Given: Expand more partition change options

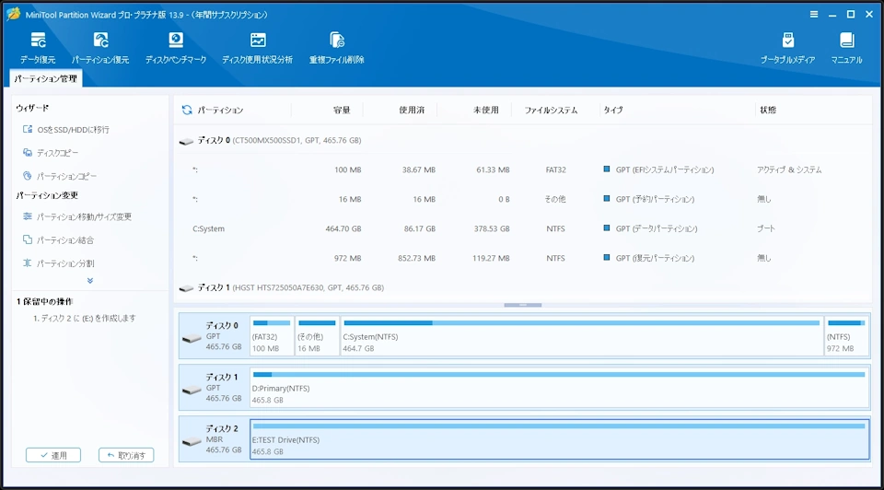Looking at the screenshot, I should pos(90,280).
